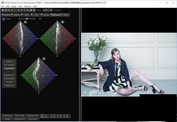Switch to the C/L tab
Image resolution: width=177 pixels, height=122 pixels.
(36, 15)
